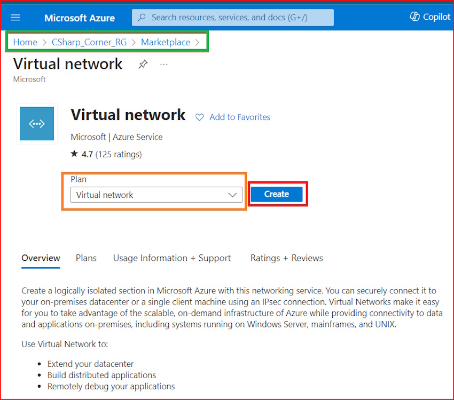Click the search magnifier icon
This screenshot has width=454, height=400.
click(141, 17)
